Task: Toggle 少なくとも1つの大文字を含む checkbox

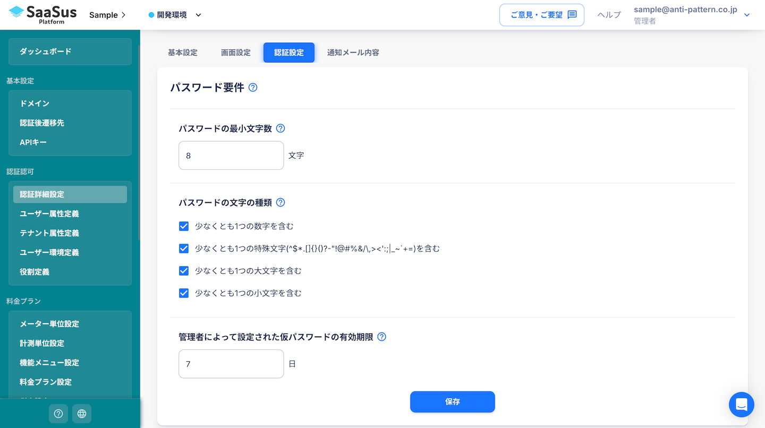Action: 184,271
